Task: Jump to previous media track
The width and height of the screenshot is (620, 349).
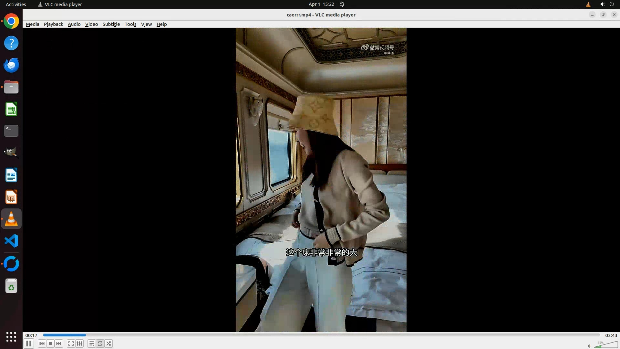Action: pyautogui.click(x=42, y=344)
